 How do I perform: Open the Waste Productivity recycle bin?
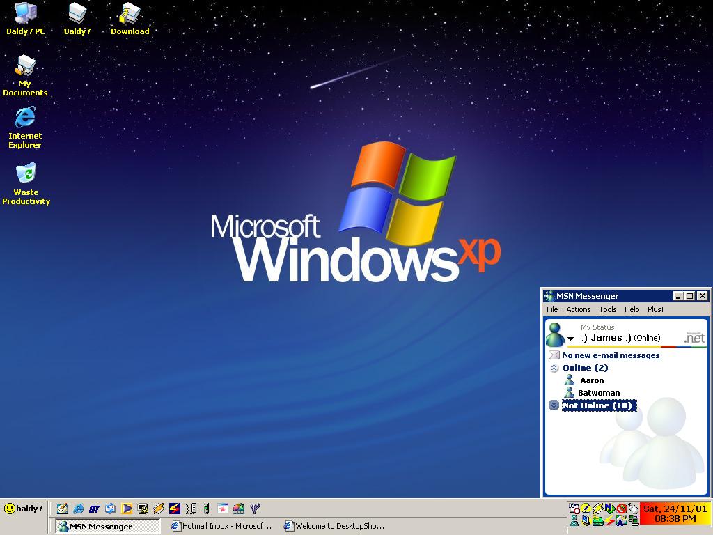pyautogui.click(x=26, y=174)
